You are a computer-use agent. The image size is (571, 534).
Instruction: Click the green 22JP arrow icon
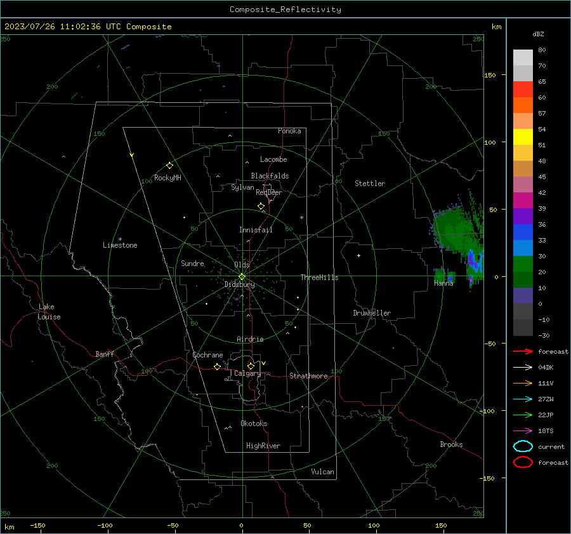(x=523, y=415)
